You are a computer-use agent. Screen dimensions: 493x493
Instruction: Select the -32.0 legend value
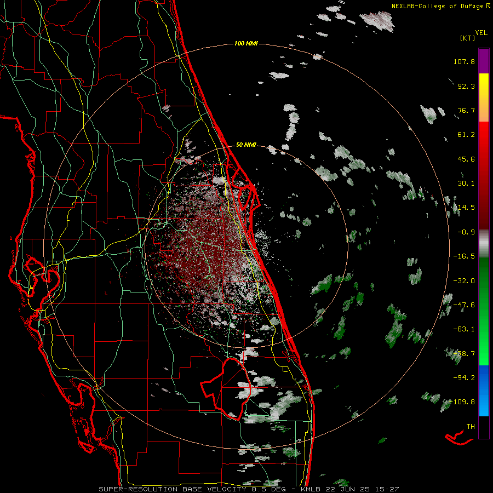[464, 281]
